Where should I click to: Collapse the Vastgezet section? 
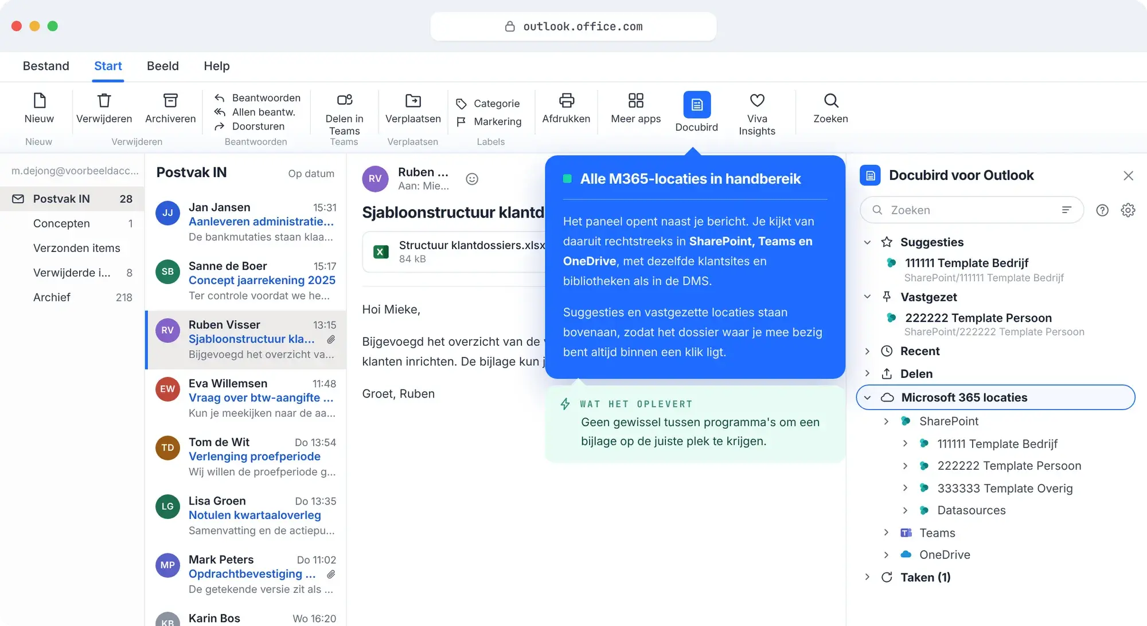tap(868, 297)
